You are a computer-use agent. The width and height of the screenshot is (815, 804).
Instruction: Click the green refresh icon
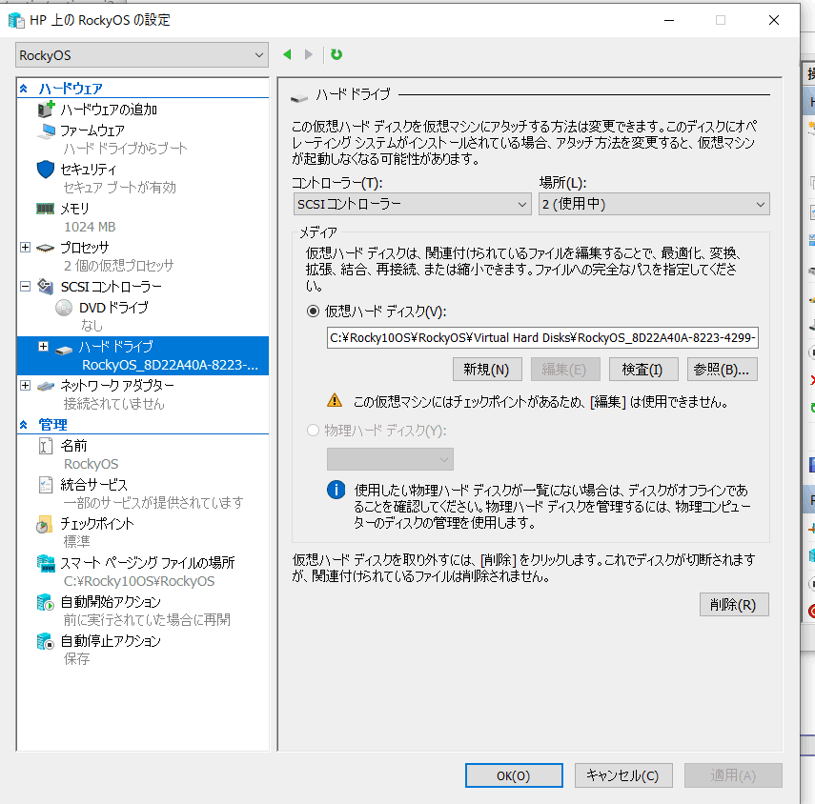(x=336, y=54)
